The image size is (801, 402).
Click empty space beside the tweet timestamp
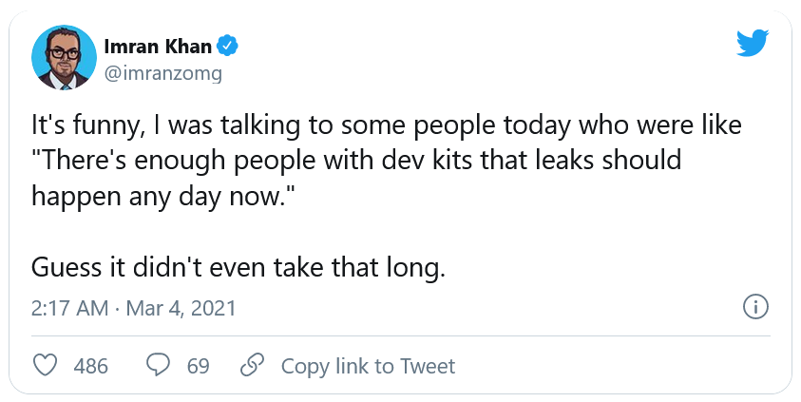point(475,308)
